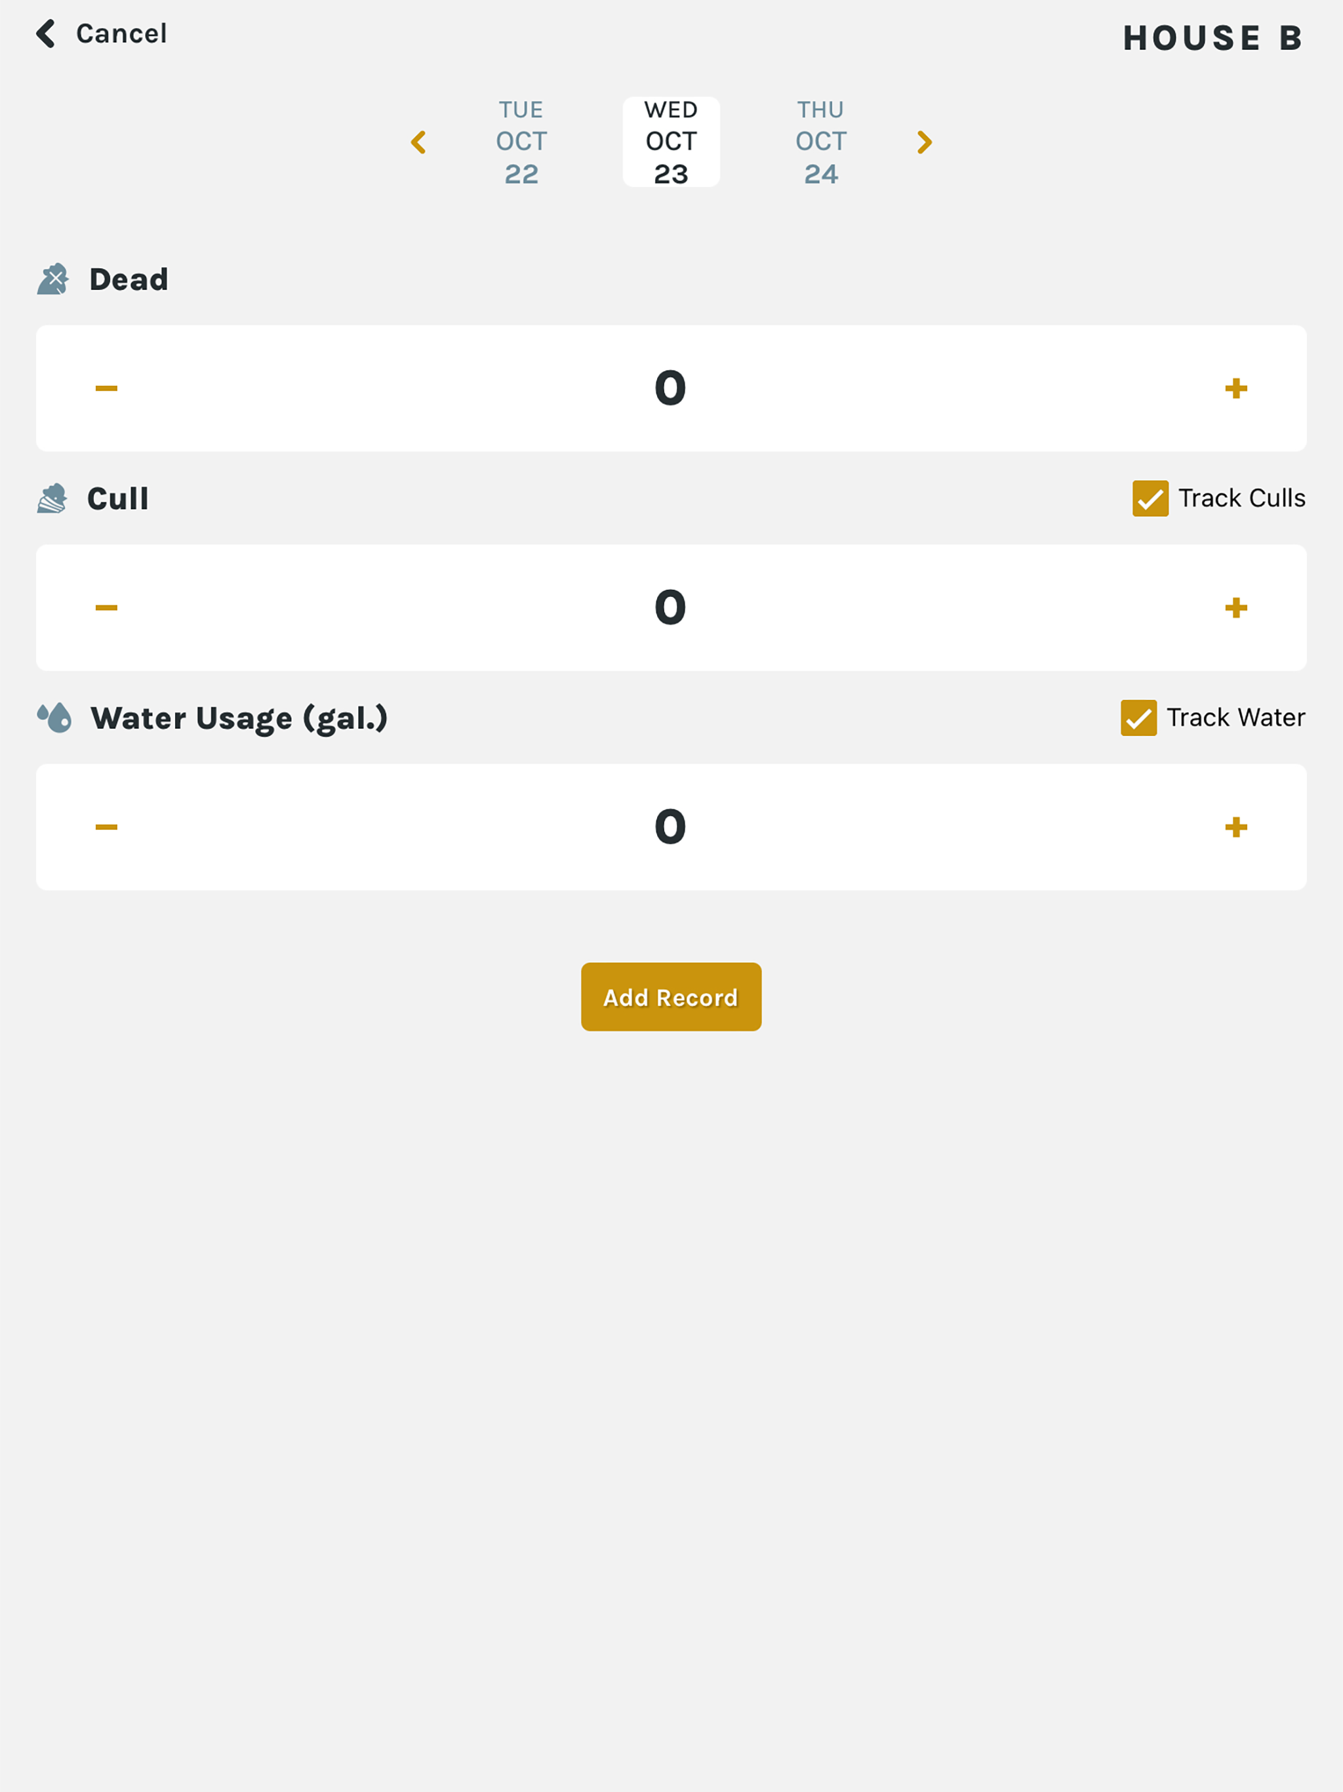Select the WED OCT 23 date
Image resolution: width=1343 pixels, height=1792 pixels.
[671, 142]
